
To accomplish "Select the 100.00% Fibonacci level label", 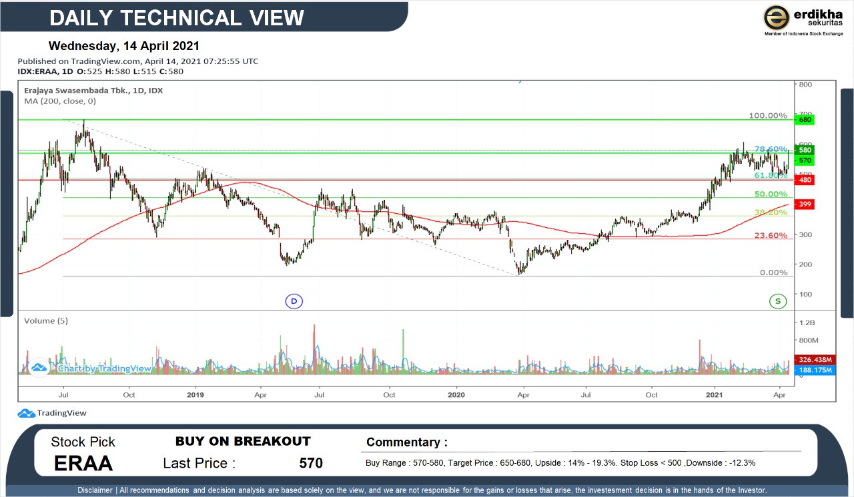I will pos(767,116).
